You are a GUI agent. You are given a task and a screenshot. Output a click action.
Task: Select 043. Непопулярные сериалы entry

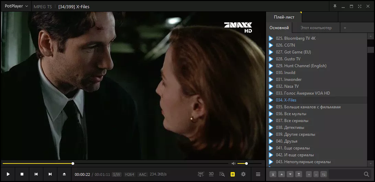pyautogui.click(x=317, y=162)
